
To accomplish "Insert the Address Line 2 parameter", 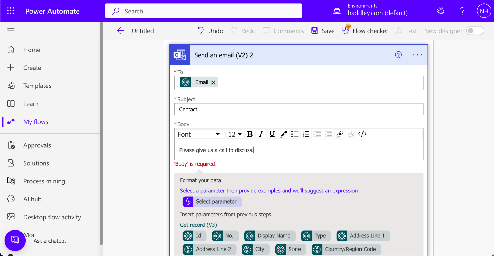I will [x=209, y=249].
